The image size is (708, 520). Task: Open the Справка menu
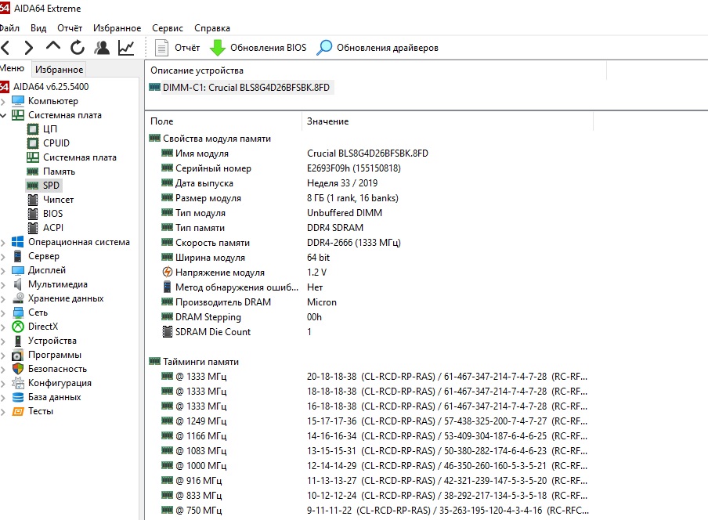click(x=212, y=28)
